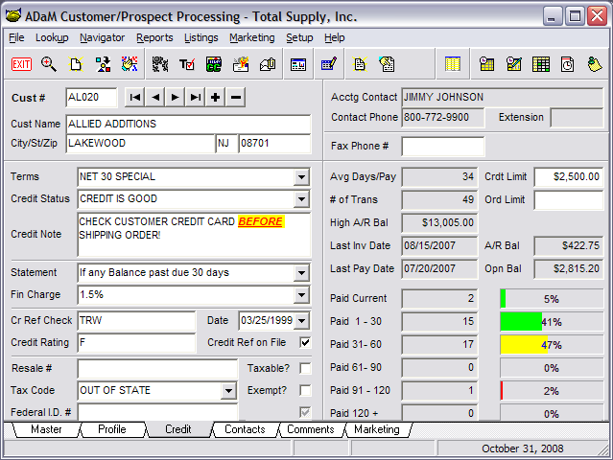Screen dimensions: 613x460
Task: Delete record using the minus button
Action: tap(236, 98)
